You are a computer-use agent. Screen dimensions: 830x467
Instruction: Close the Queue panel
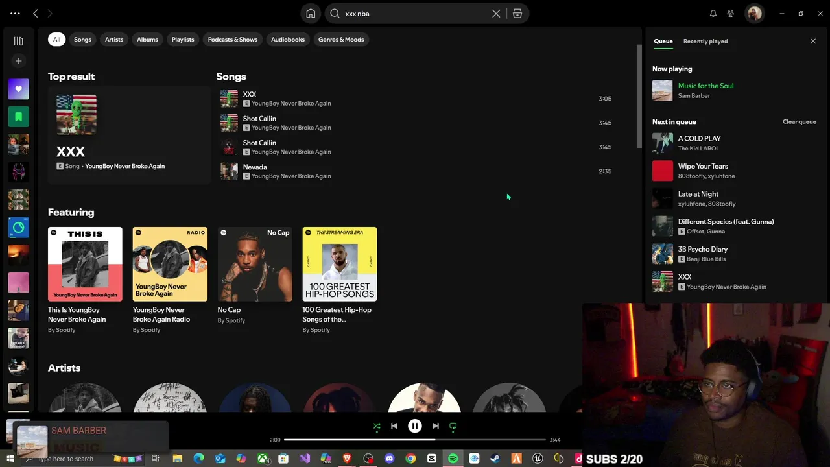coord(813,41)
